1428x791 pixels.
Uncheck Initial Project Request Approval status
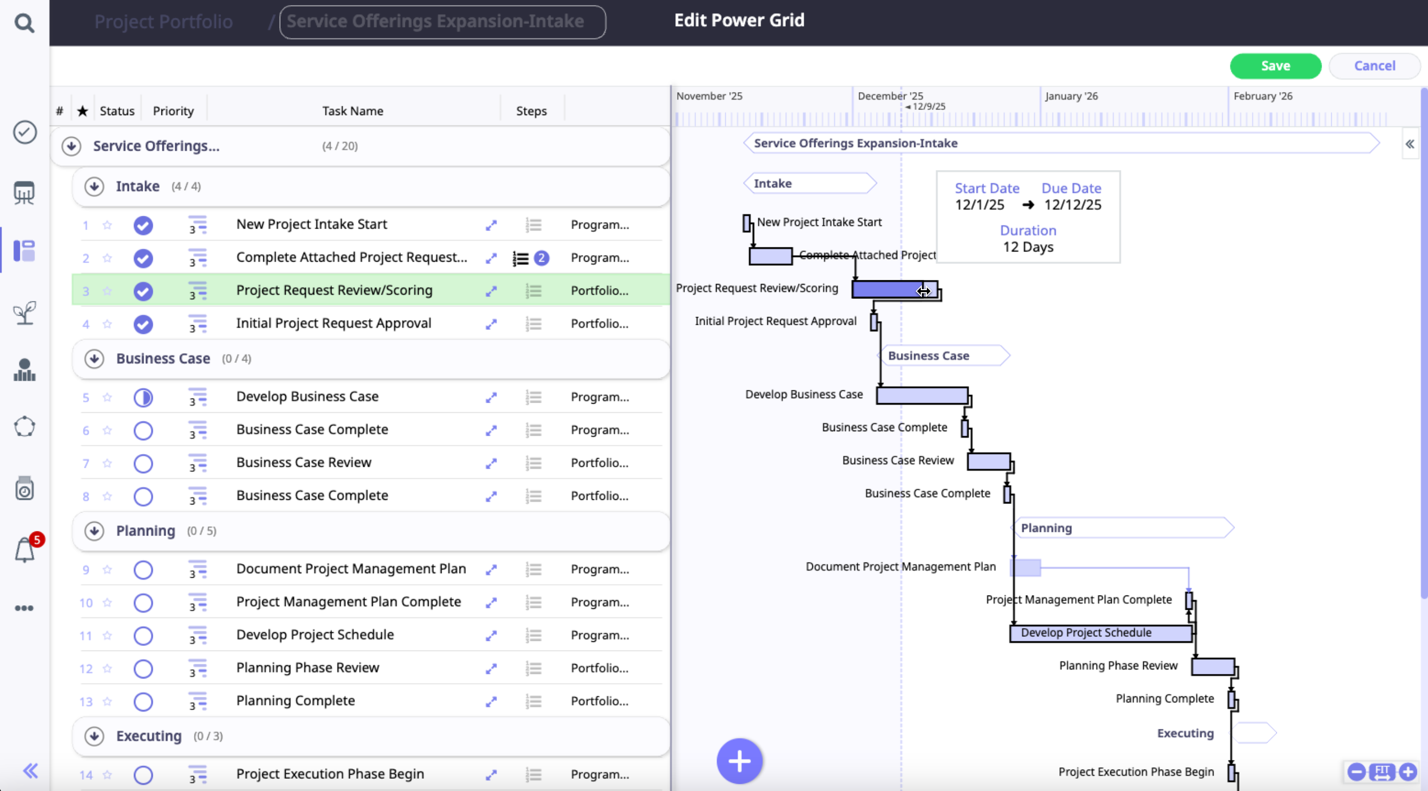point(143,324)
